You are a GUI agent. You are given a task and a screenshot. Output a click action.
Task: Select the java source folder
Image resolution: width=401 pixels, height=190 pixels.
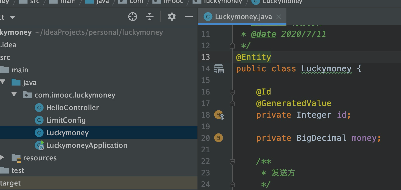click(x=29, y=82)
